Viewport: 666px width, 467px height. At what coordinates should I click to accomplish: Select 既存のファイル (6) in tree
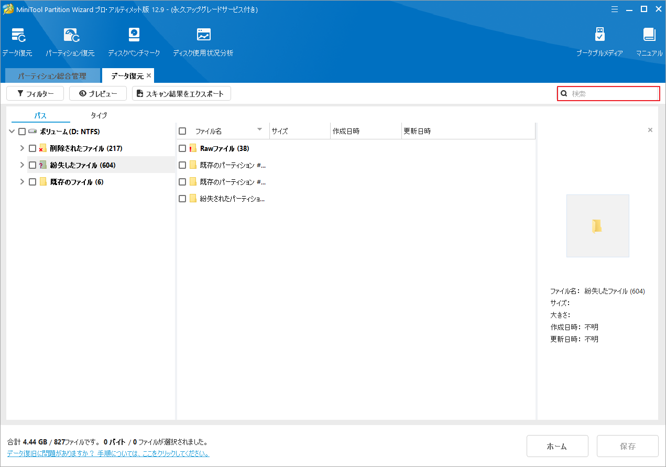77,182
